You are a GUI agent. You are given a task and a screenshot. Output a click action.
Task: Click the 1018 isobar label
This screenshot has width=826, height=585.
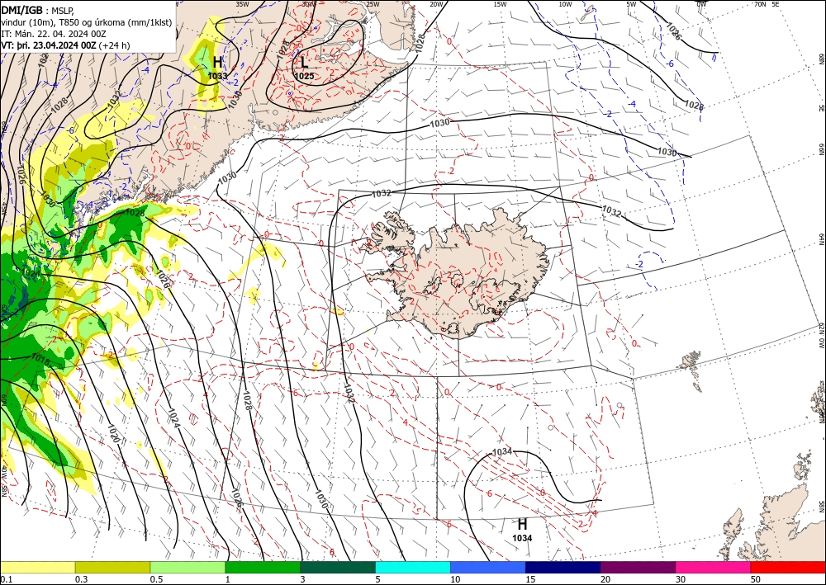pos(40,360)
